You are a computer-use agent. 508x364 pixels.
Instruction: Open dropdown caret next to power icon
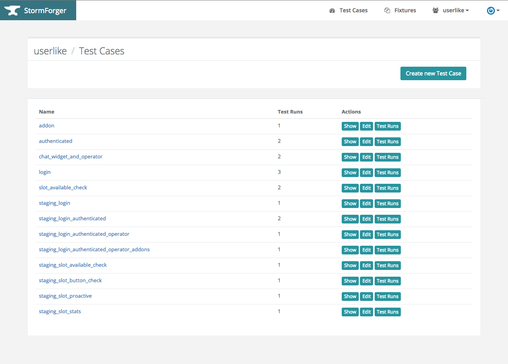[x=498, y=11]
